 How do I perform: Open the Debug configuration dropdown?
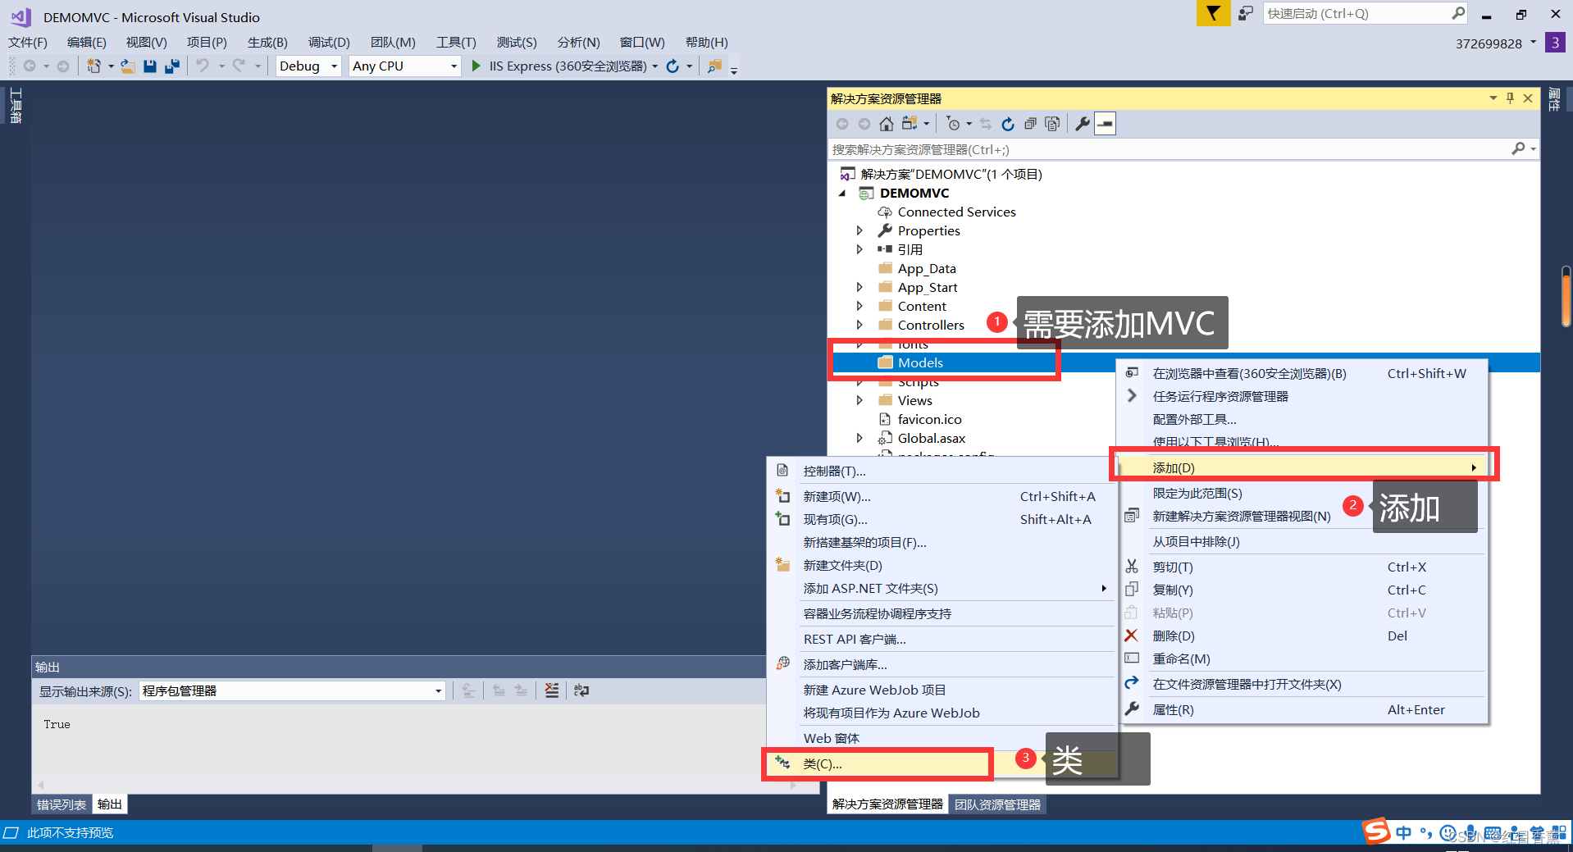pyautogui.click(x=308, y=66)
